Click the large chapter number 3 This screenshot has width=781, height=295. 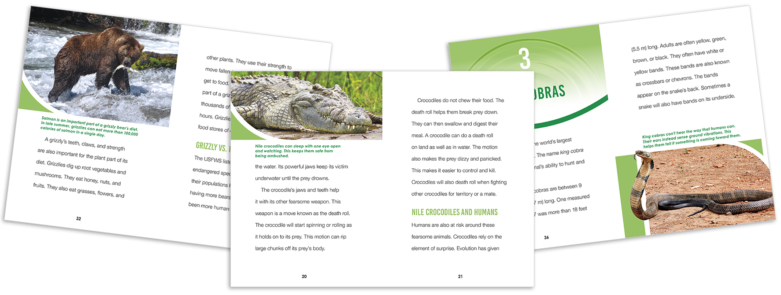[x=525, y=59]
